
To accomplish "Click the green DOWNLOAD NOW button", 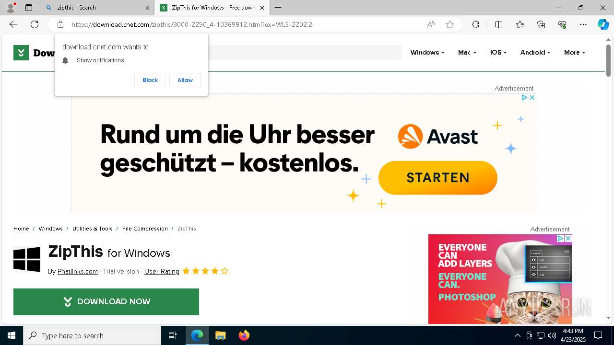I will 106,302.
